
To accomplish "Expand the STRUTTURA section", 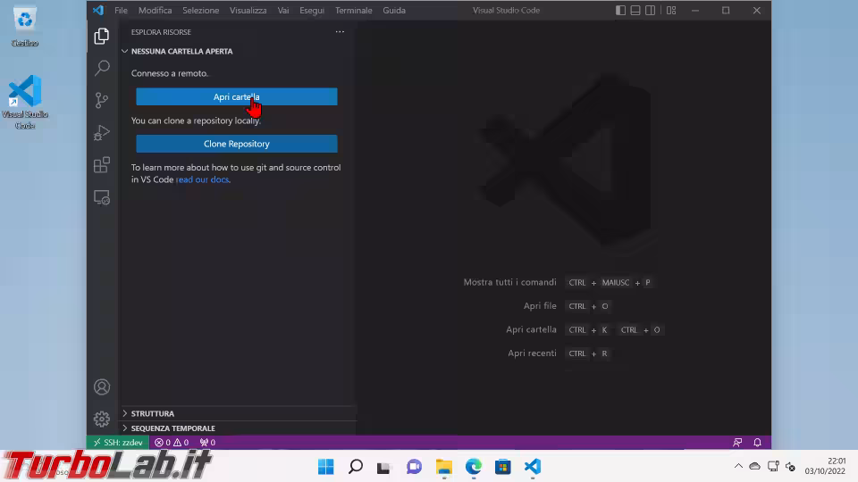I will (x=152, y=414).
